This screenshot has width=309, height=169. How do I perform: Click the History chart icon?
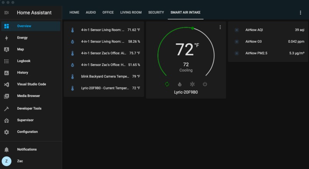[7, 73]
